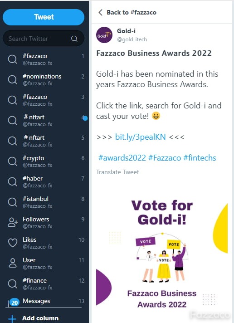Follow the #fintechs hashtag link
The image size is (234, 323).
pyautogui.click(x=200, y=158)
